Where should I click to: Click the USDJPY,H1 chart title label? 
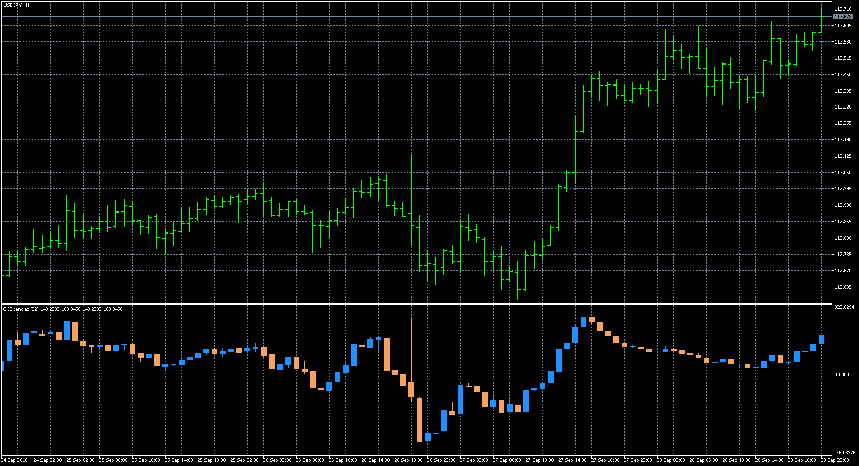coord(16,5)
